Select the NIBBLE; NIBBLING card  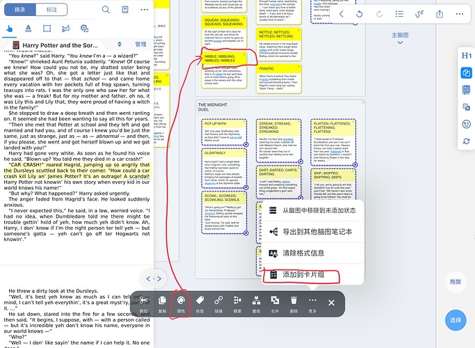(x=224, y=70)
